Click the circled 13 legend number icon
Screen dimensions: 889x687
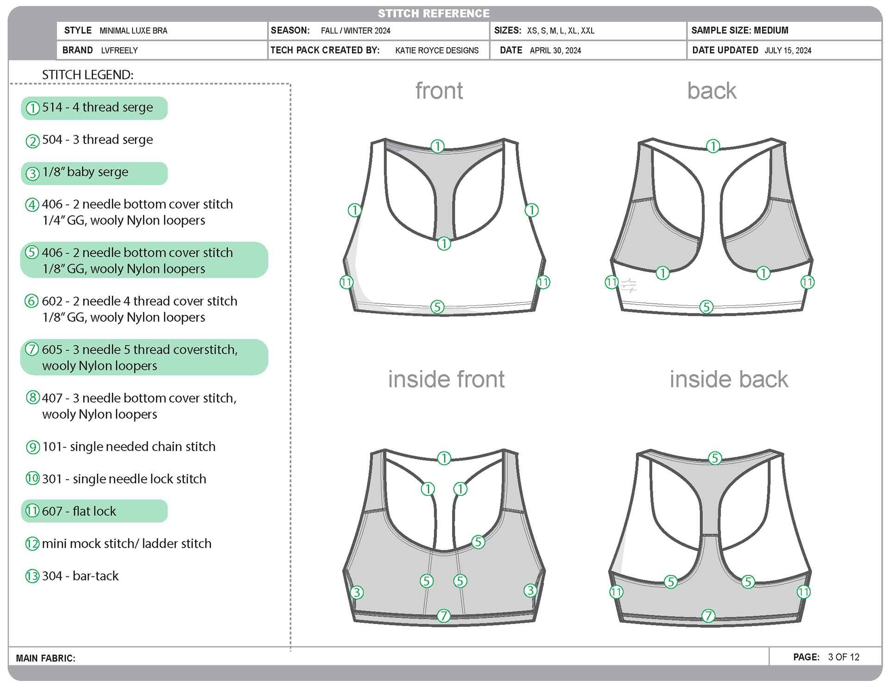tap(32, 576)
